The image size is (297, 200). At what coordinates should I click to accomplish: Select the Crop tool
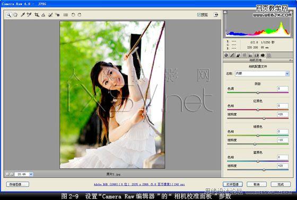click(37, 15)
